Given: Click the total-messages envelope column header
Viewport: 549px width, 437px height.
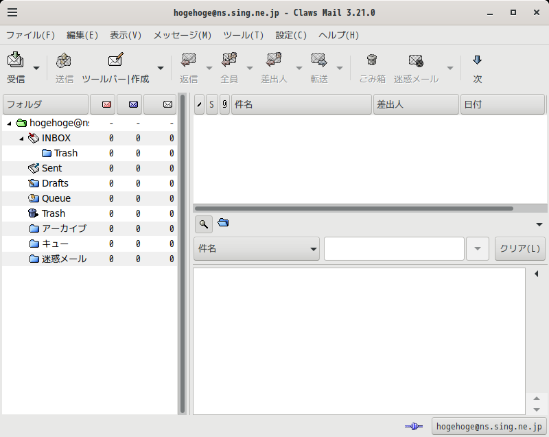Looking at the screenshot, I should point(161,104).
